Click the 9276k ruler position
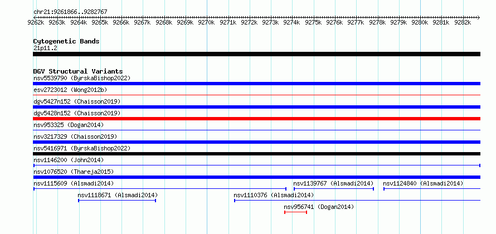The width and height of the screenshot is (496, 234). (334, 23)
